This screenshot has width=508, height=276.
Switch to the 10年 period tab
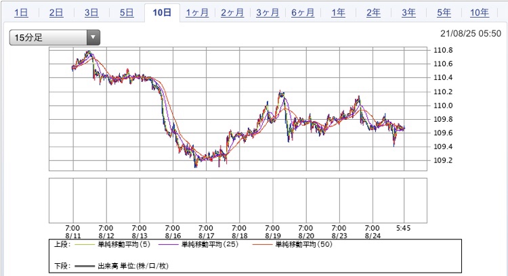[480, 13]
